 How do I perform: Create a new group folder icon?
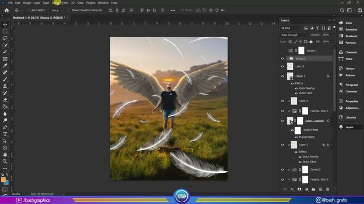pyautogui.click(x=313, y=189)
